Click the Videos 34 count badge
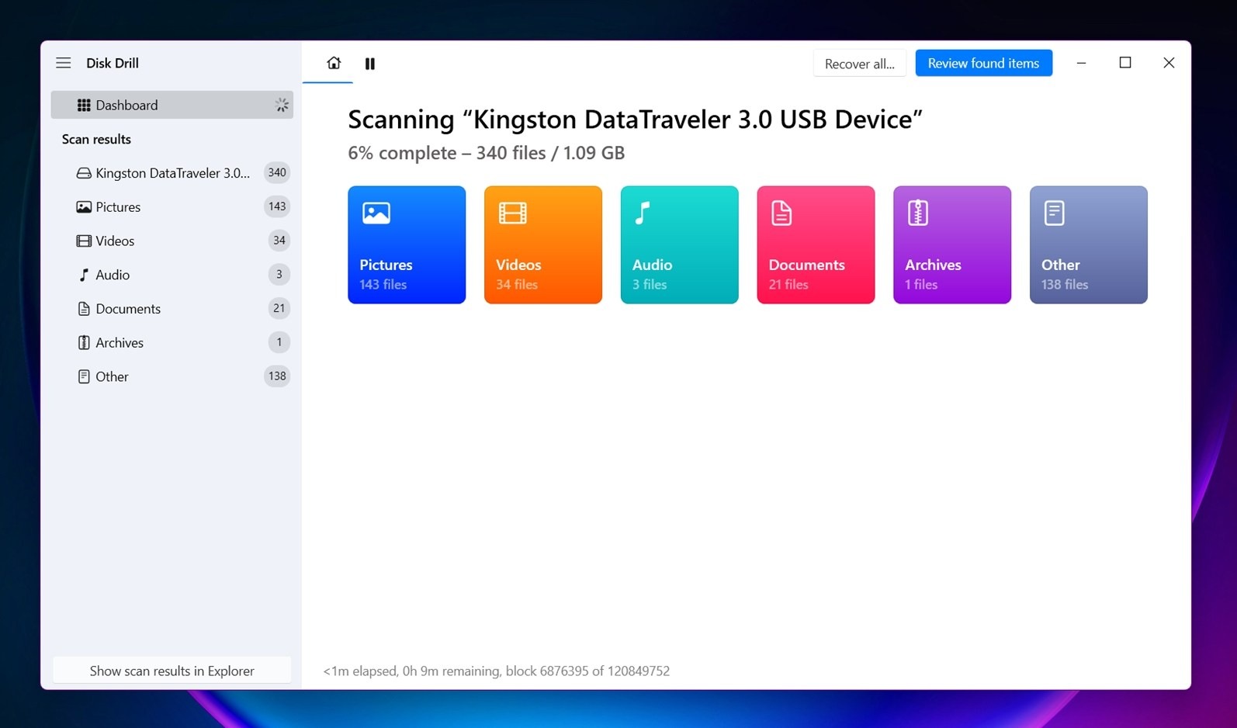 pos(279,241)
